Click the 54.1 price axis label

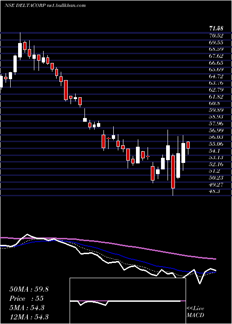pos(214,151)
